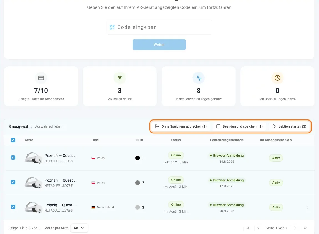The height and width of the screenshot is (234, 319).
Task: Click the QR code icon in the code field
Action: coord(112,27)
